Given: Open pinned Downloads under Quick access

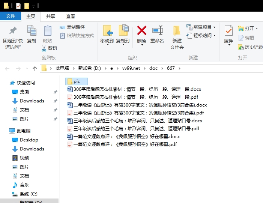Looking at the screenshot, I should pos(28,101).
